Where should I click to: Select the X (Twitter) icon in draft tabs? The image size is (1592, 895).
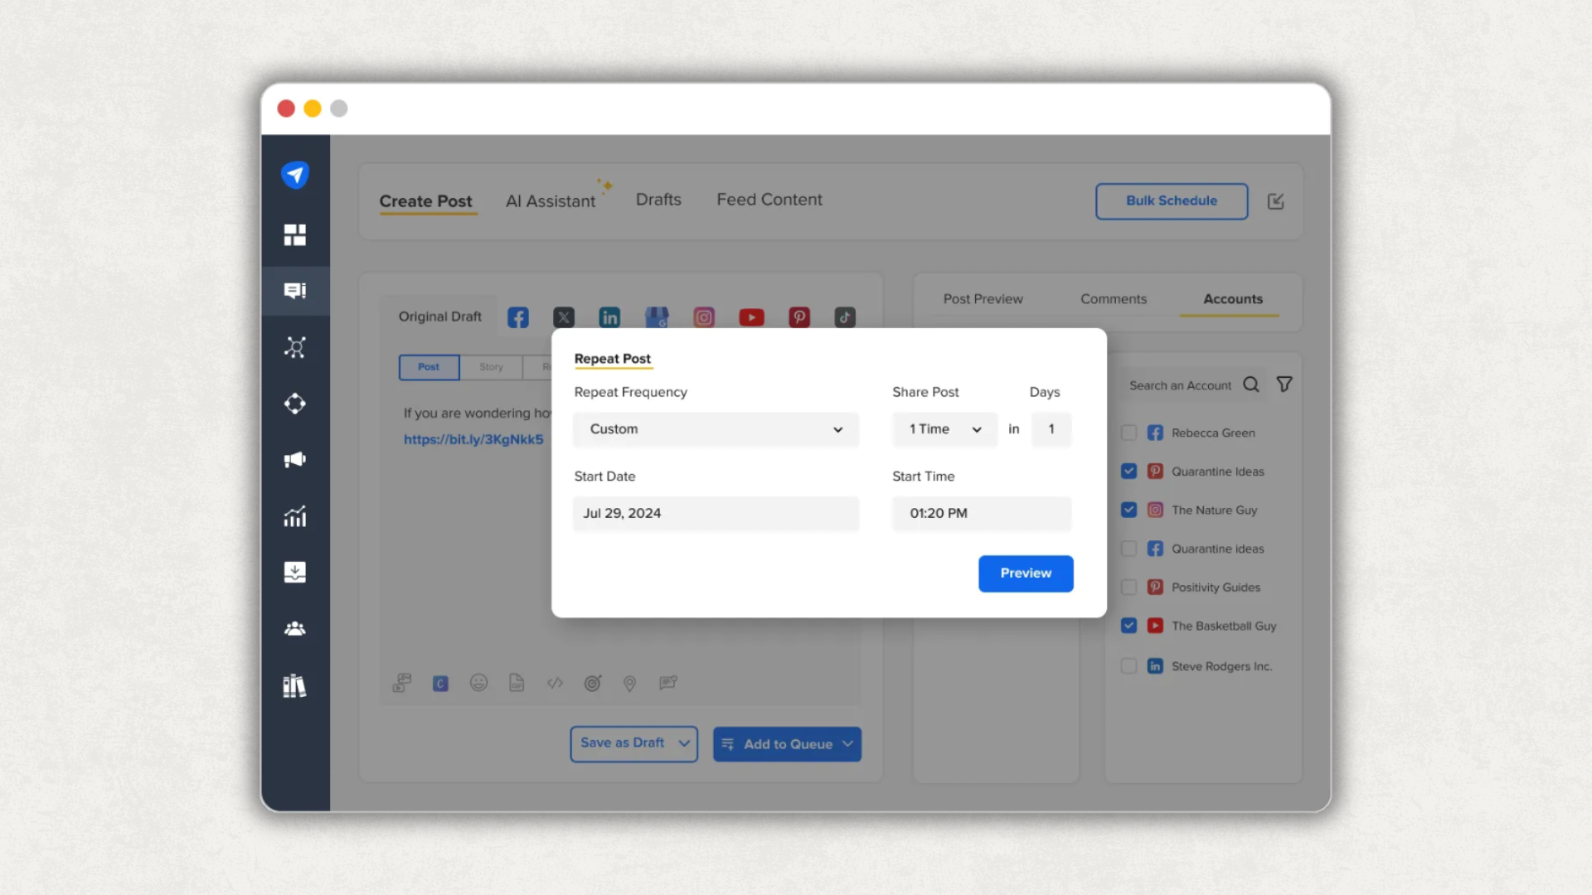coord(564,317)
